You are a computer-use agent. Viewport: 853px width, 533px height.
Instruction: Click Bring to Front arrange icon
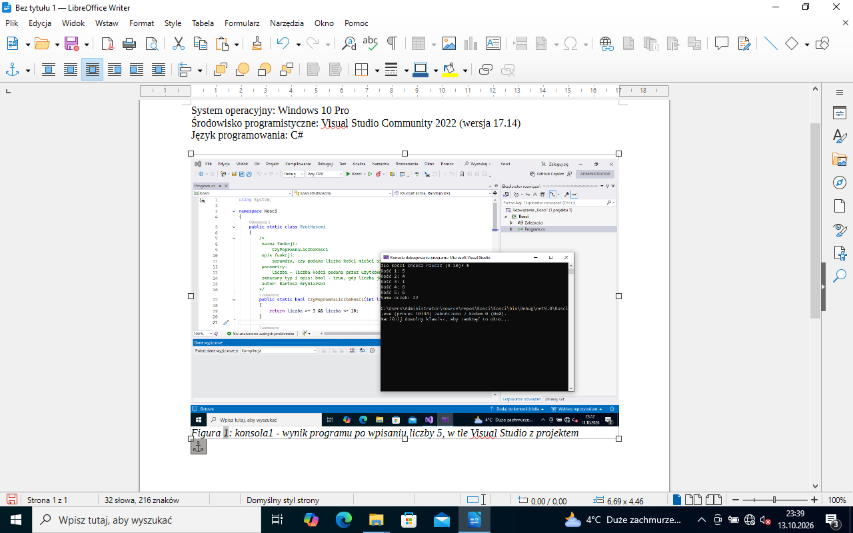click(221, 69)
